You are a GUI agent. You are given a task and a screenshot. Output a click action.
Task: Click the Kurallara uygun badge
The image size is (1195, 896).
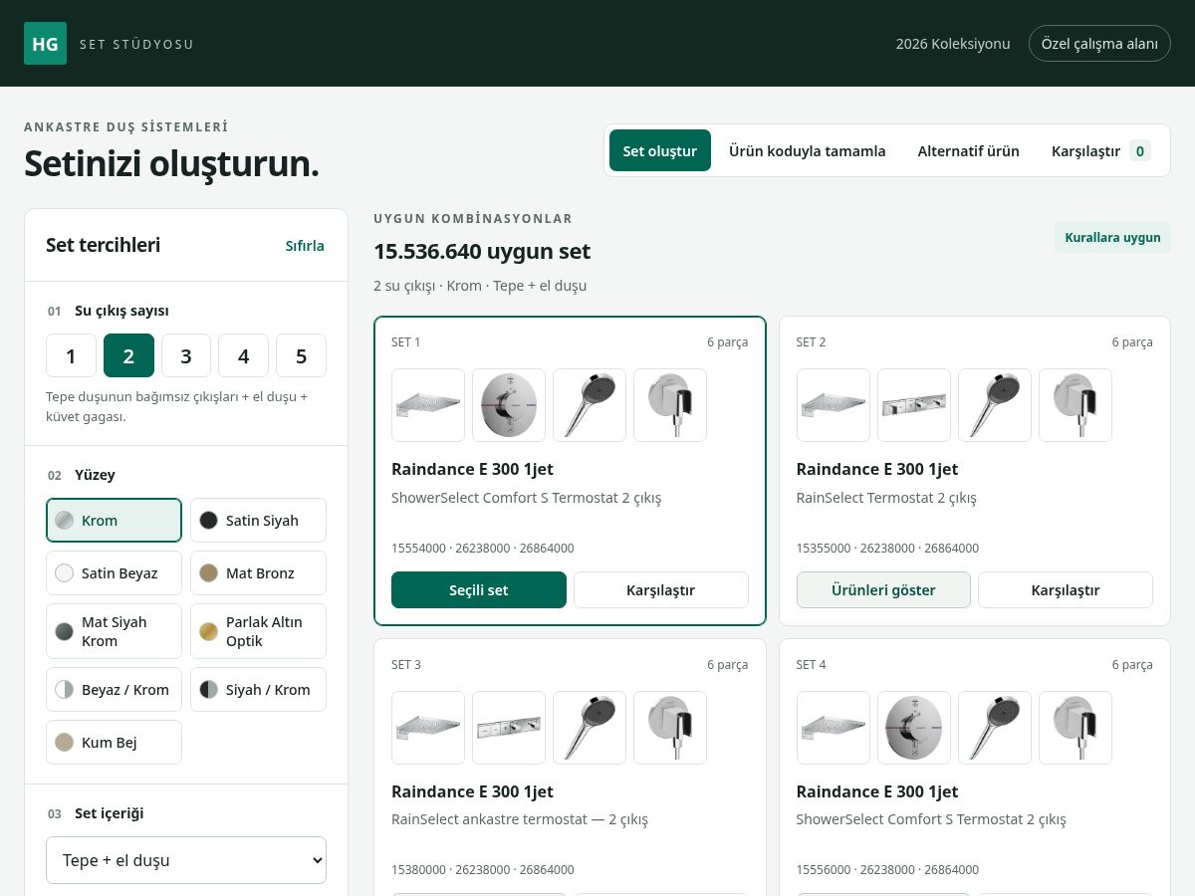[x=1112, y=237]
